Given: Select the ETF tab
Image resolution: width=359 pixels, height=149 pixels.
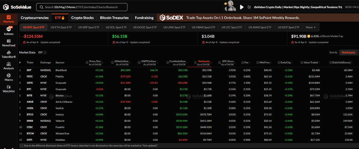Looking at the screenshot, I should [60, 18].
